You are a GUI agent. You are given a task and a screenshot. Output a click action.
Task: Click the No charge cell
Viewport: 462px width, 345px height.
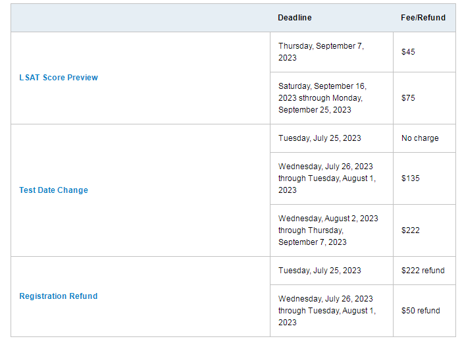424,138
